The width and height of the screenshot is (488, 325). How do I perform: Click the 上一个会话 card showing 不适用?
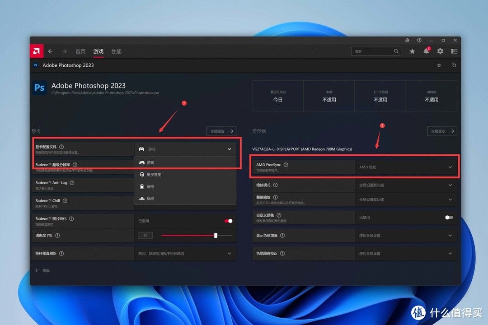[380, 96]
